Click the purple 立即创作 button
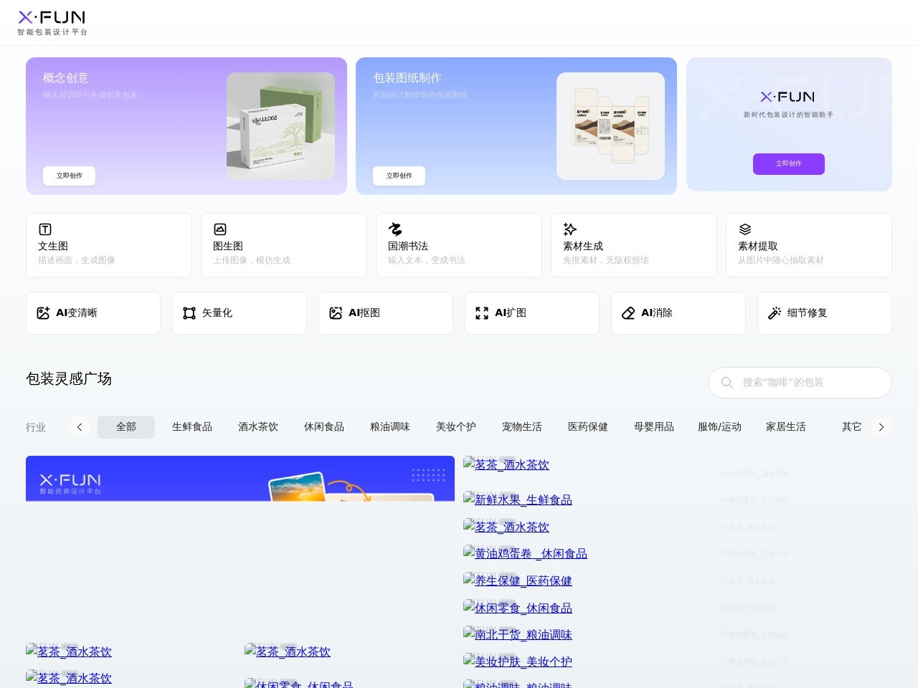The width and height of the screenshot is (918, 688). pos(788,164)
